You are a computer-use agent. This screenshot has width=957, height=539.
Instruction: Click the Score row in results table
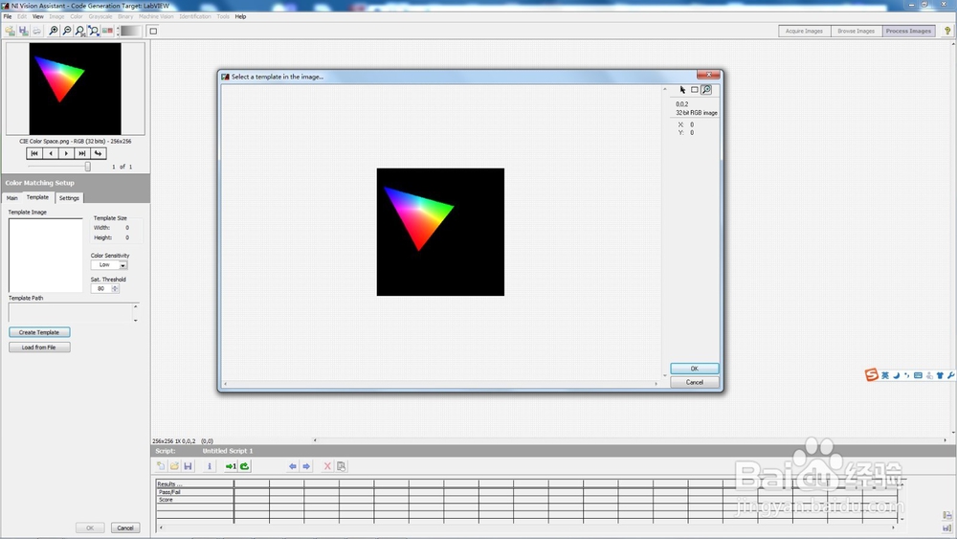click(x=194, y=500)
